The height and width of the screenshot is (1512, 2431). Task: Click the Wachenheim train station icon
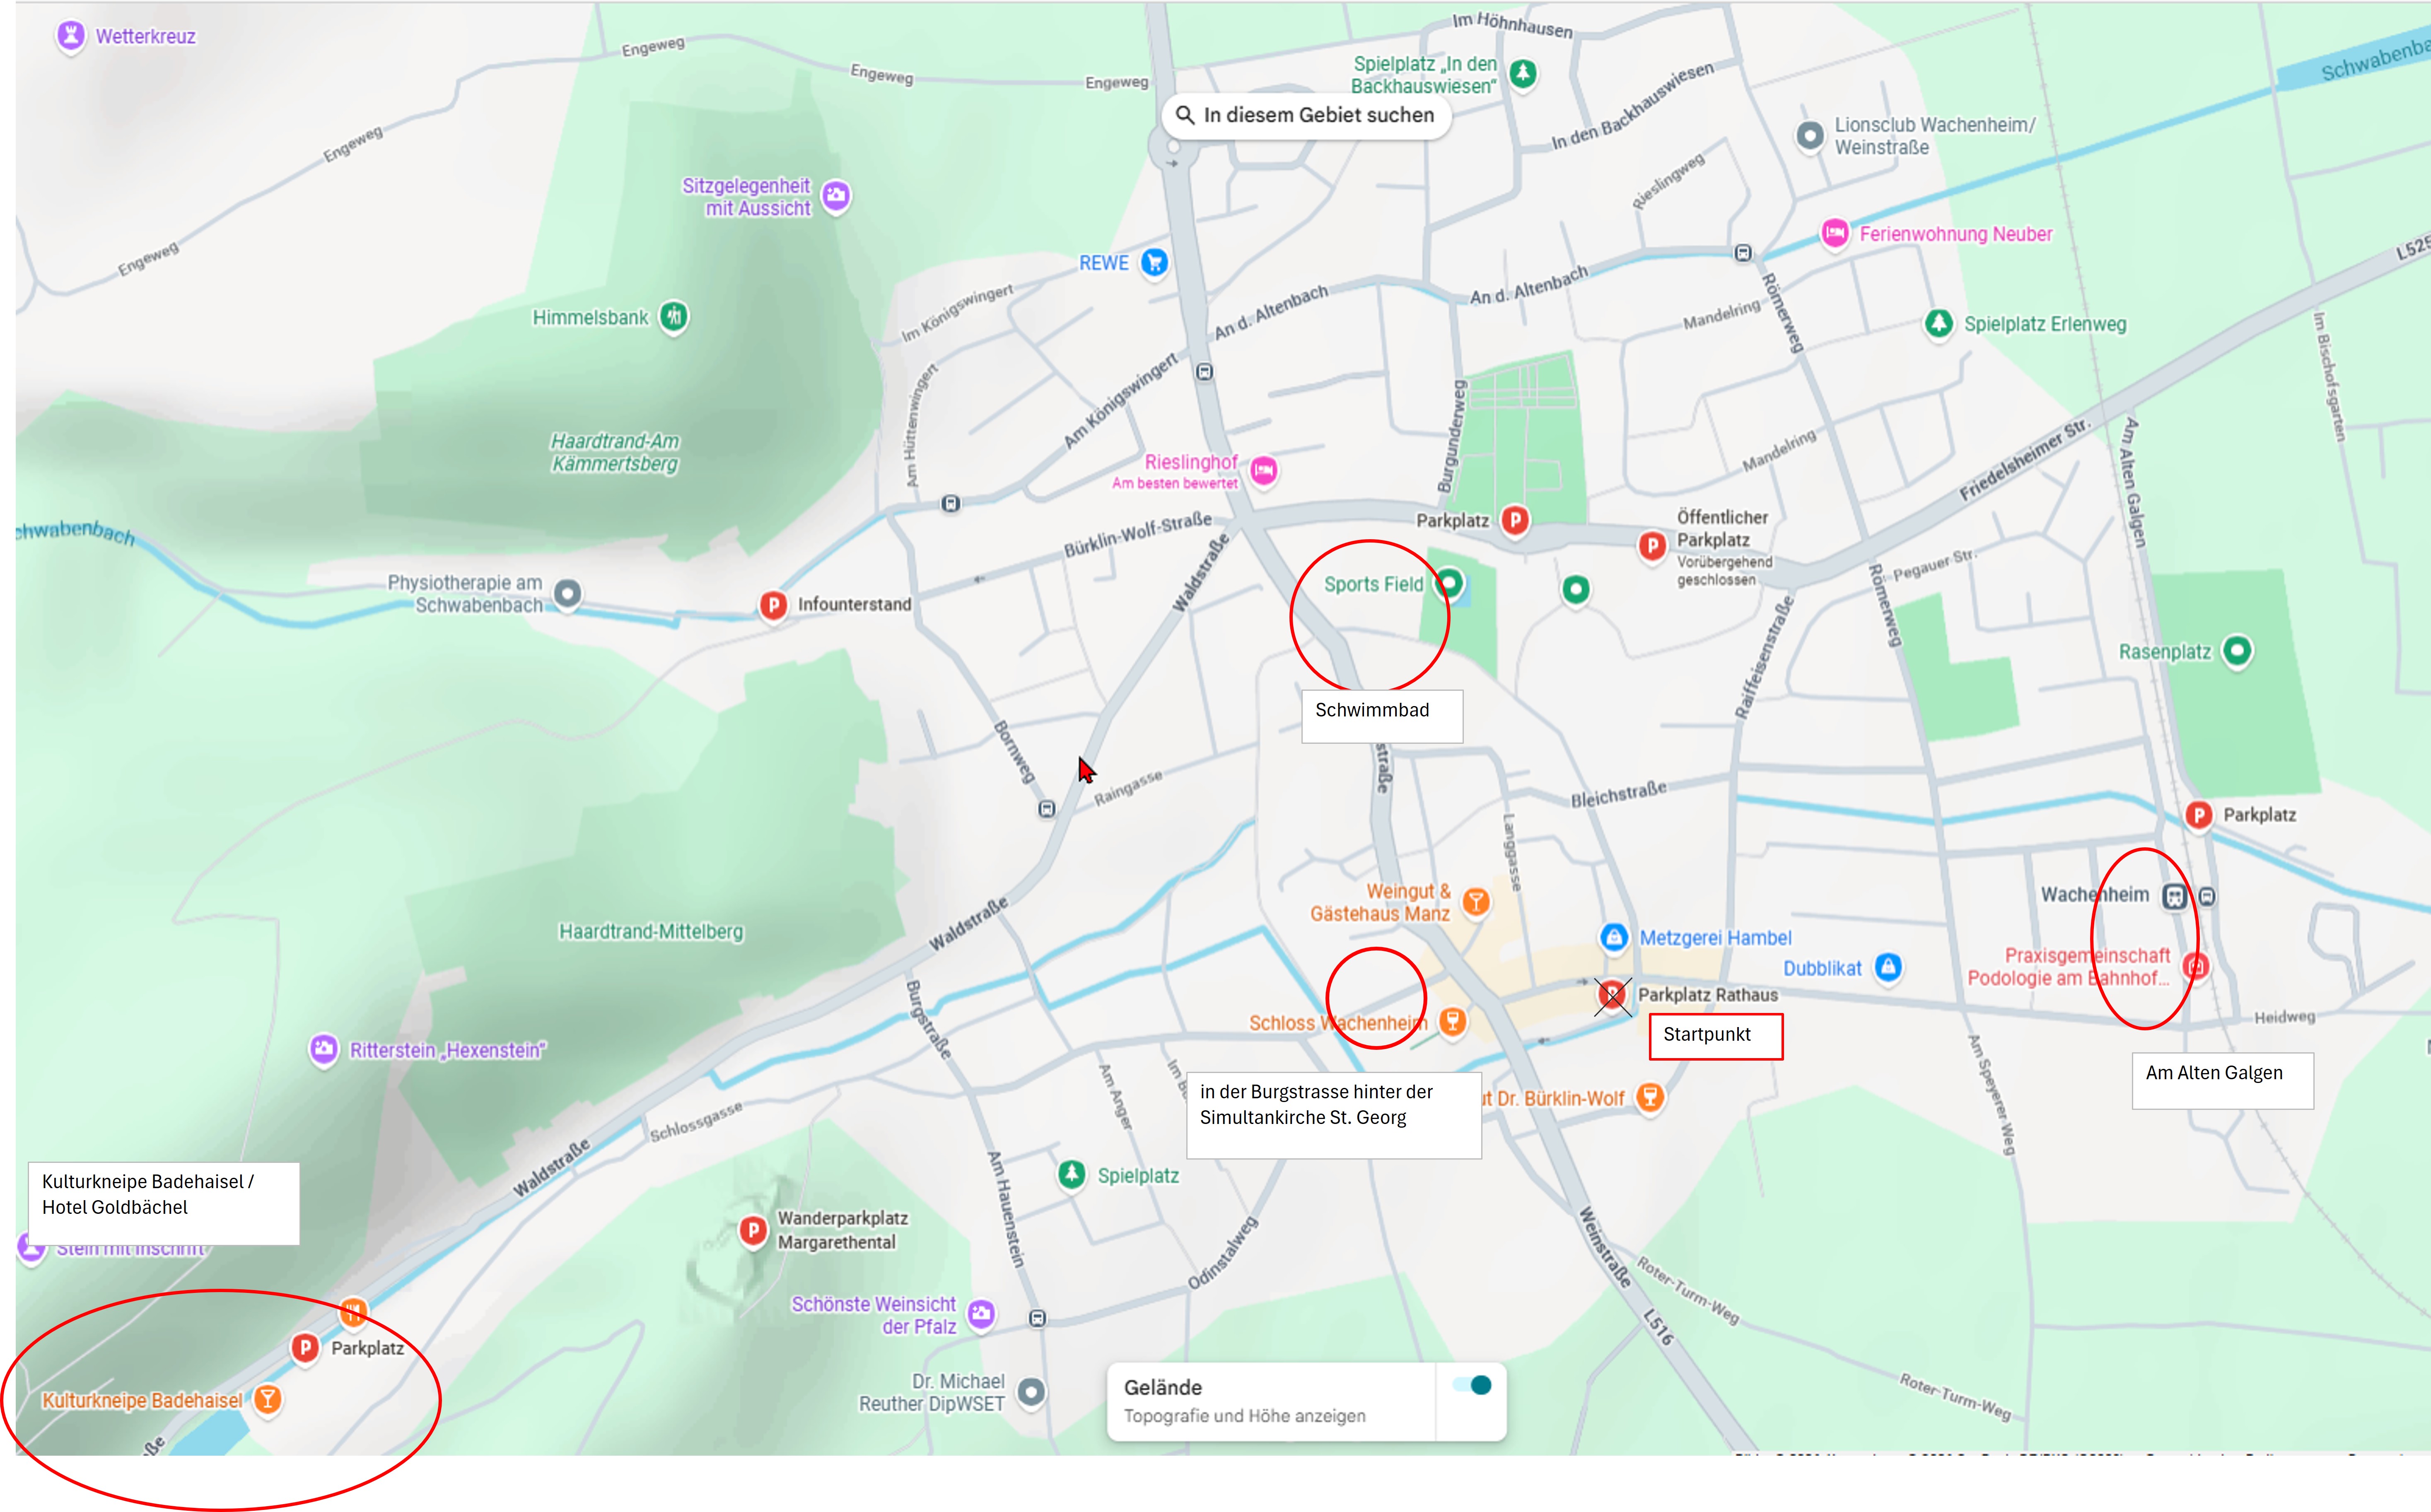(2174, 896)
